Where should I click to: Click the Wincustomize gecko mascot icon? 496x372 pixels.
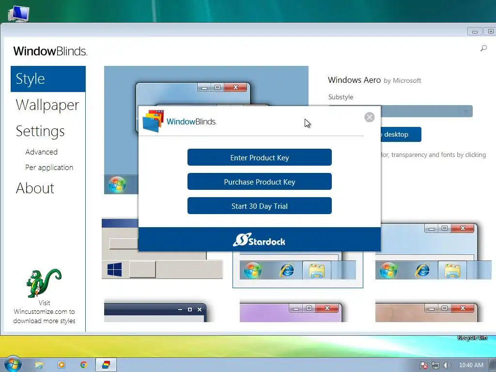pos(44,283)
